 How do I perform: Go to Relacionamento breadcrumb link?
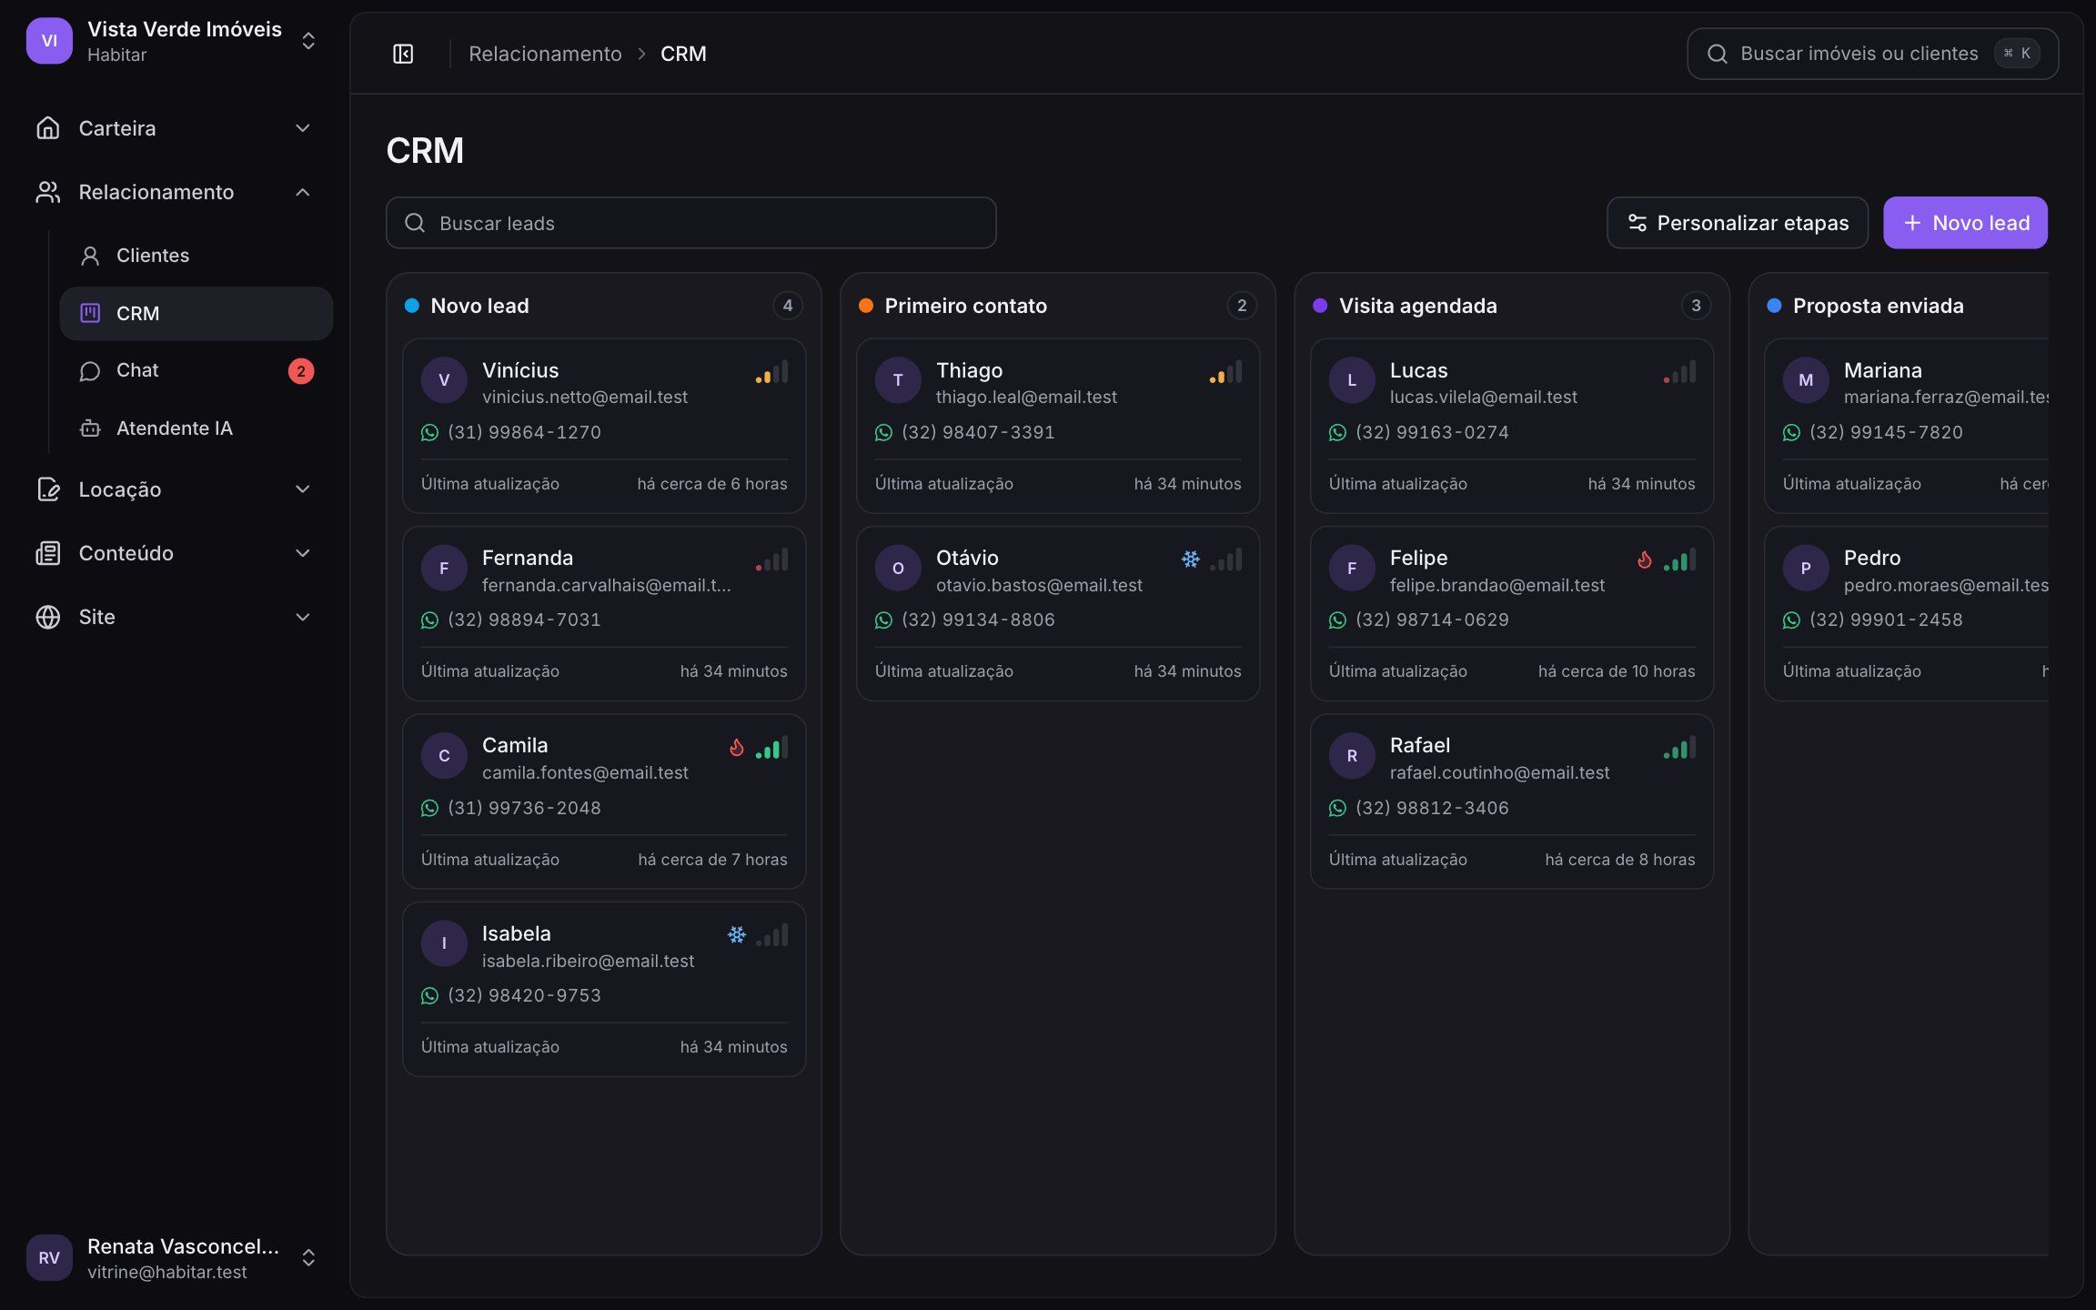click(545, 54)
